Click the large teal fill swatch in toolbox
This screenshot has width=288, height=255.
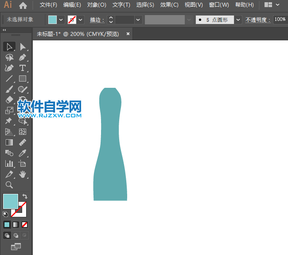pos(11,201)
